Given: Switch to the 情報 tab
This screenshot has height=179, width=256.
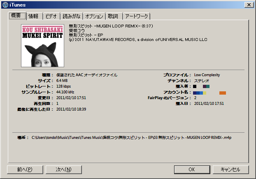Looking at the screenshot, I should (x=35, y=16).
